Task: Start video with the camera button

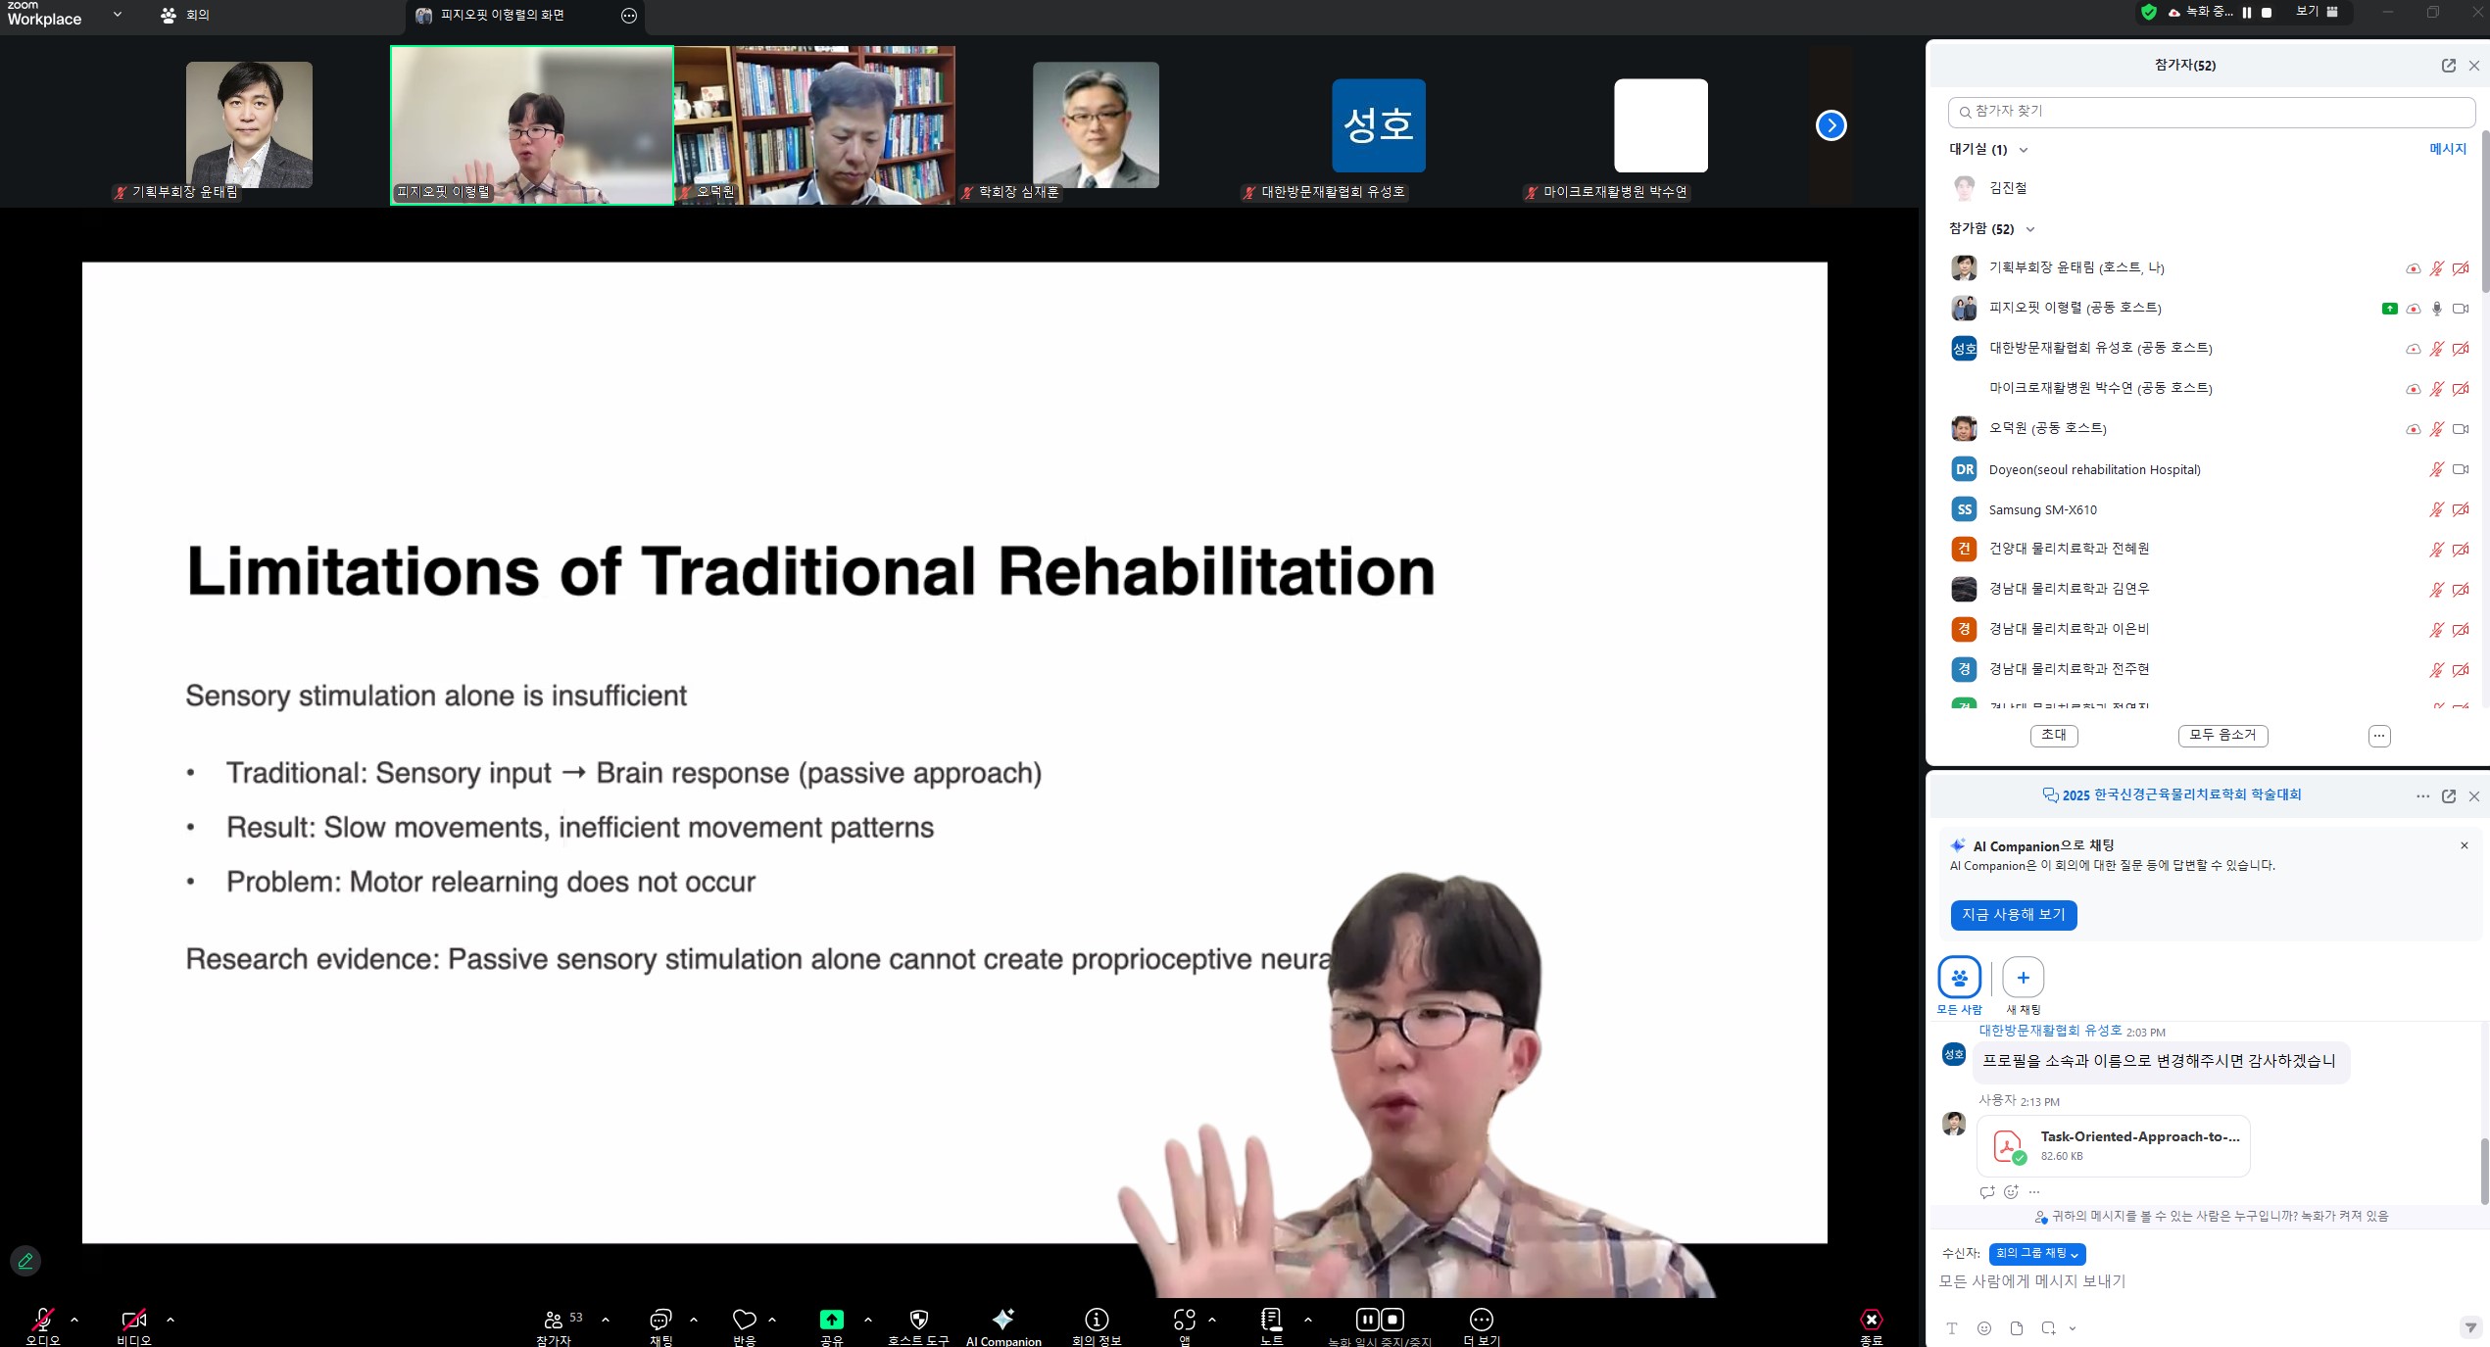Action: point(133,1320)
